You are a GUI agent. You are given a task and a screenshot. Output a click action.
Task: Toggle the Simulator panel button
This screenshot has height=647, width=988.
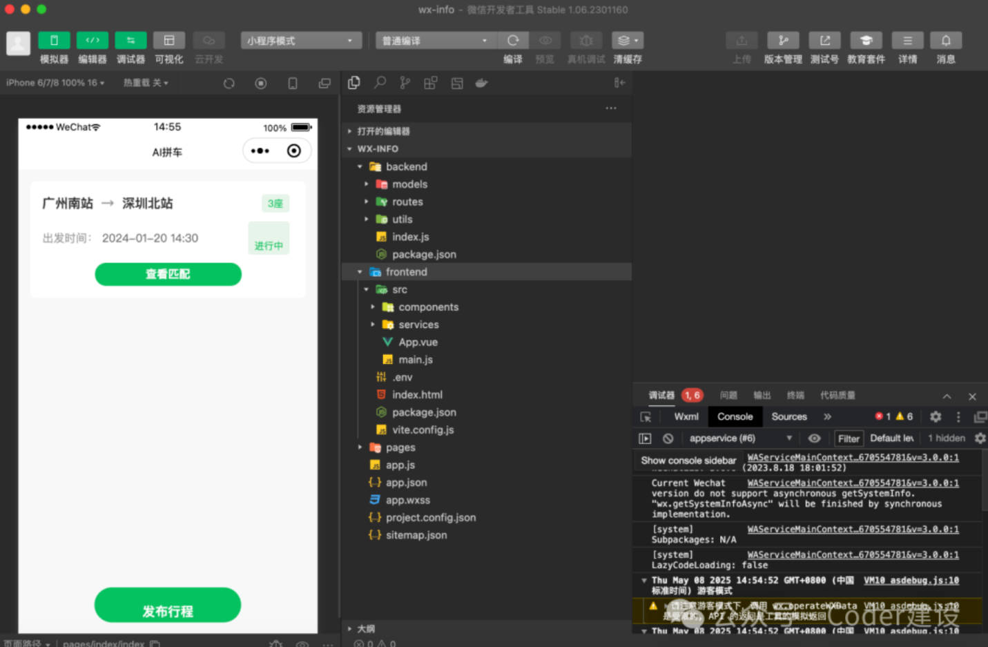54,40
